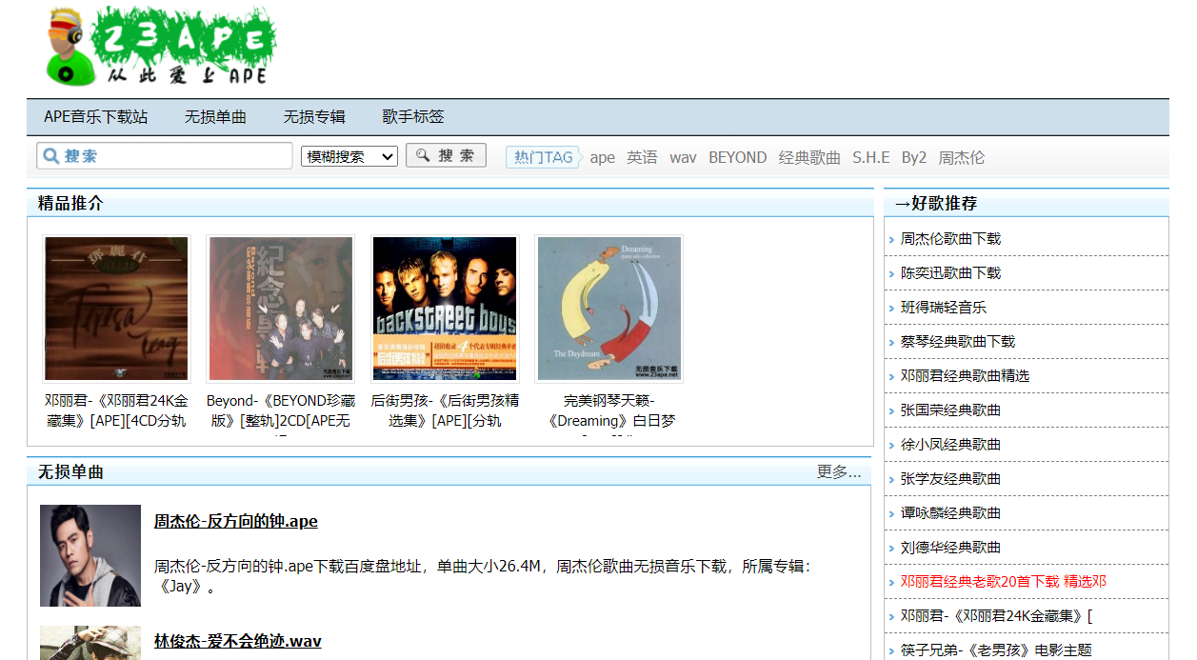Open the APE音乐下载站 menu item
This screenshot has height=660, width=1197.
tap(96, 117)
